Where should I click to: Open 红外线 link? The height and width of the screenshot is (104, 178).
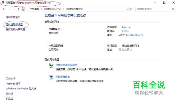coord(10,93)
